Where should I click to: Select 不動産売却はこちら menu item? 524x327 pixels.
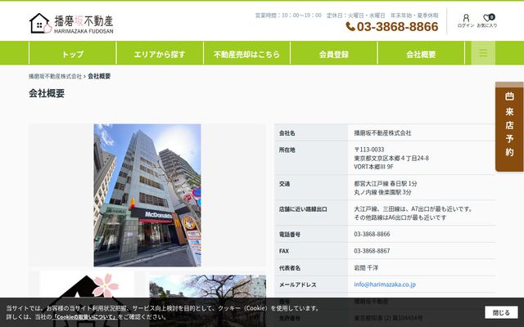[x=246, y=54]
